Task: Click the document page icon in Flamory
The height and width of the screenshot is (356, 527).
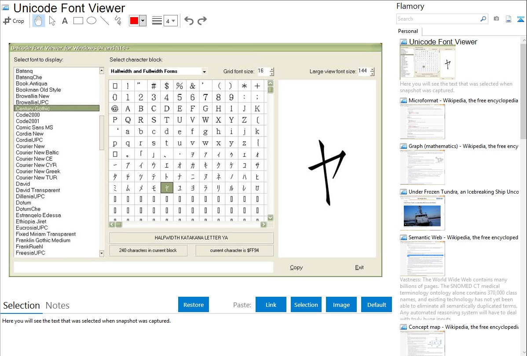Action: 508,19
